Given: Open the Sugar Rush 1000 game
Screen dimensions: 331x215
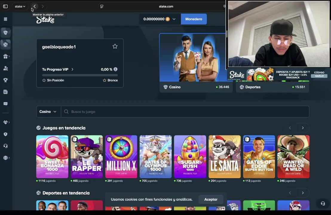Looking at the screenshot, I should pos(190,156).
